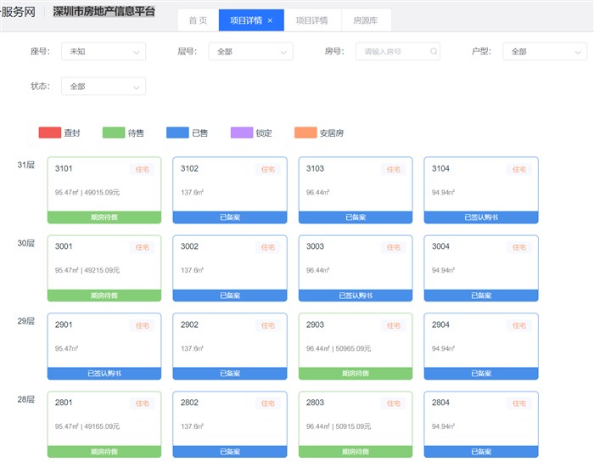Open the 房源库 tab
The image size is (594, 468).
(367, 20)
